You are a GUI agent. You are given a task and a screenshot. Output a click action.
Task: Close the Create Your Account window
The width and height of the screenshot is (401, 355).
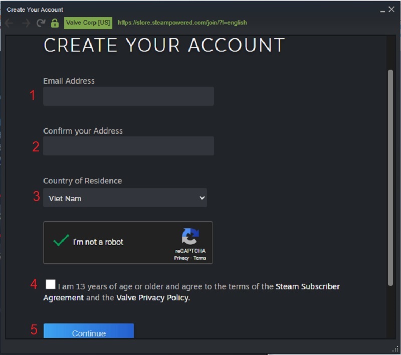coord(391,10)
